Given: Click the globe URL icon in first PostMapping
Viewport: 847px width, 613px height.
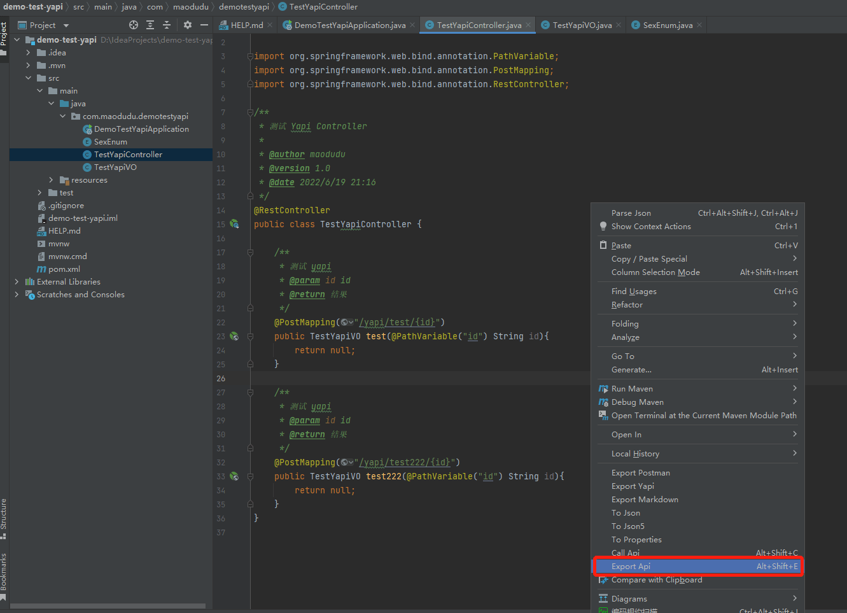Looking at the screenshot, I should pos(345,322).
